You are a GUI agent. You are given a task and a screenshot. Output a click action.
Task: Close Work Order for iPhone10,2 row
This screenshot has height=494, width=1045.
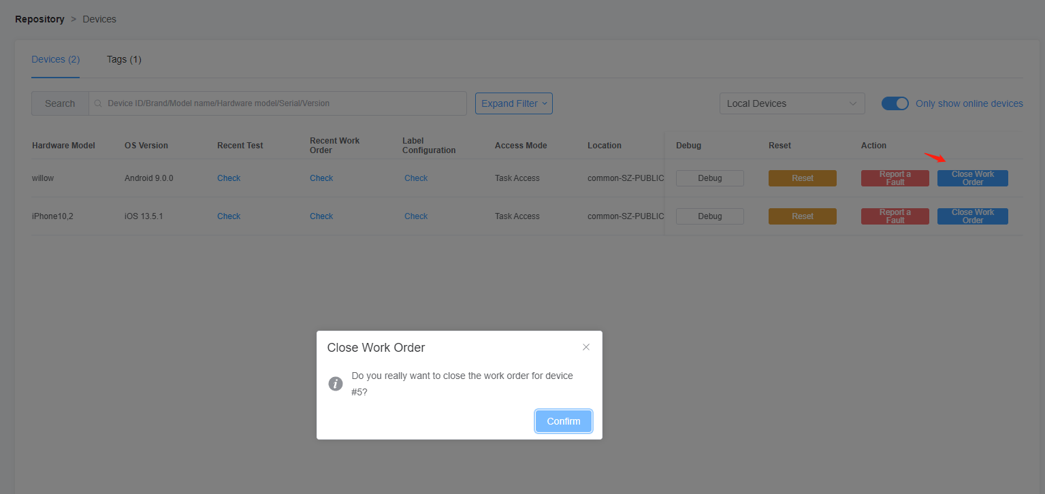pos(973,216)
